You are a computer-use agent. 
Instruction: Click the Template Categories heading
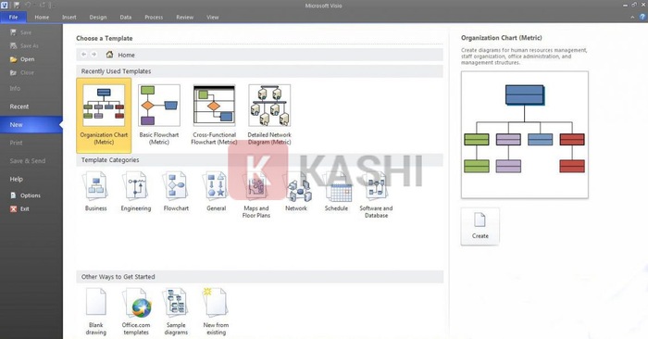click(110, 160)
